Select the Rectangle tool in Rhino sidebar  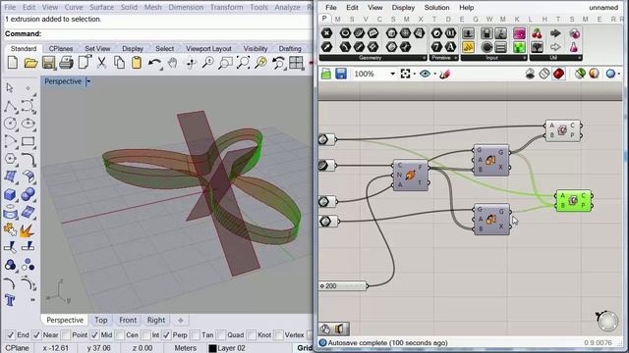[29, 141]
